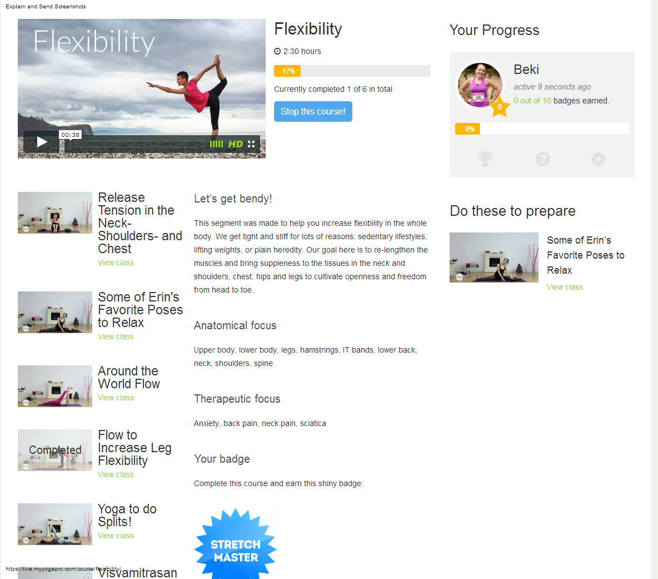The width and height of the screenshot is (658, 579).
Task: Open the settings gear icon
Action: click(x=599, y=159)
